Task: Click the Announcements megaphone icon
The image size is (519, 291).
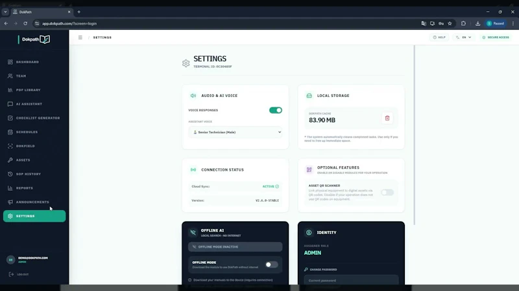Action: 10,202
